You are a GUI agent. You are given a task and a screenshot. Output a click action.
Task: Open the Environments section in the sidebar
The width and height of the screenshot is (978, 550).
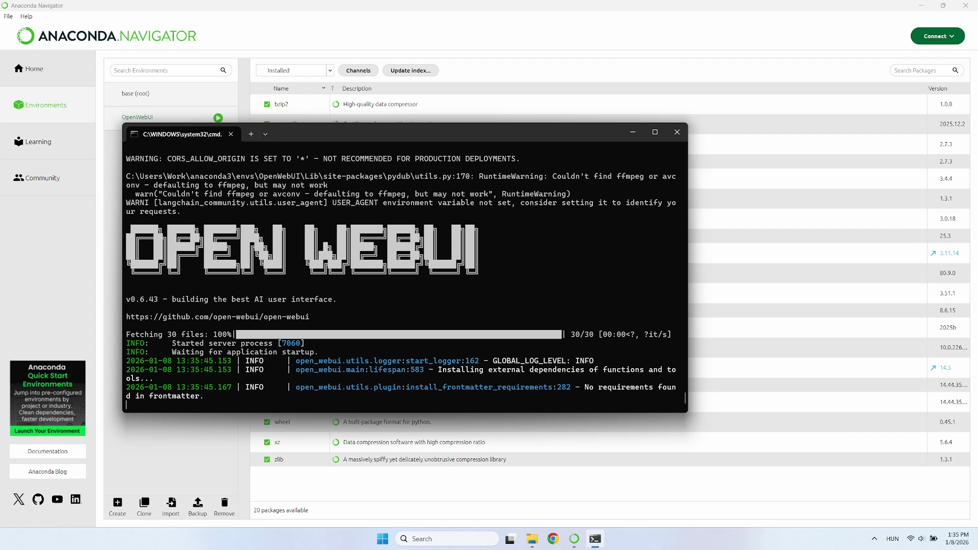pos(40,105)
